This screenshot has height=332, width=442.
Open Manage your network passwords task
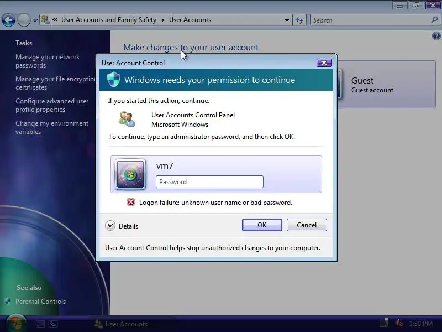(x=48, y=61)
